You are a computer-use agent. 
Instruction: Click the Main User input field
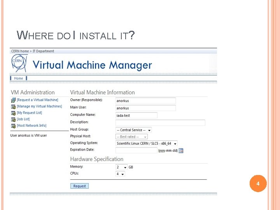[x=145, y=108]
